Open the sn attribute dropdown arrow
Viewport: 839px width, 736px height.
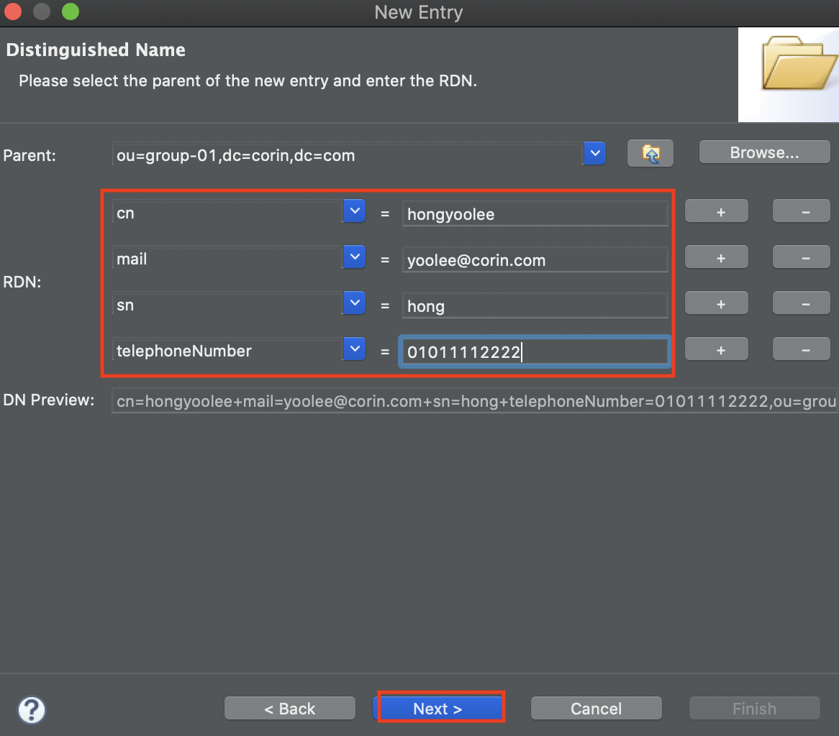pos(354,303)
